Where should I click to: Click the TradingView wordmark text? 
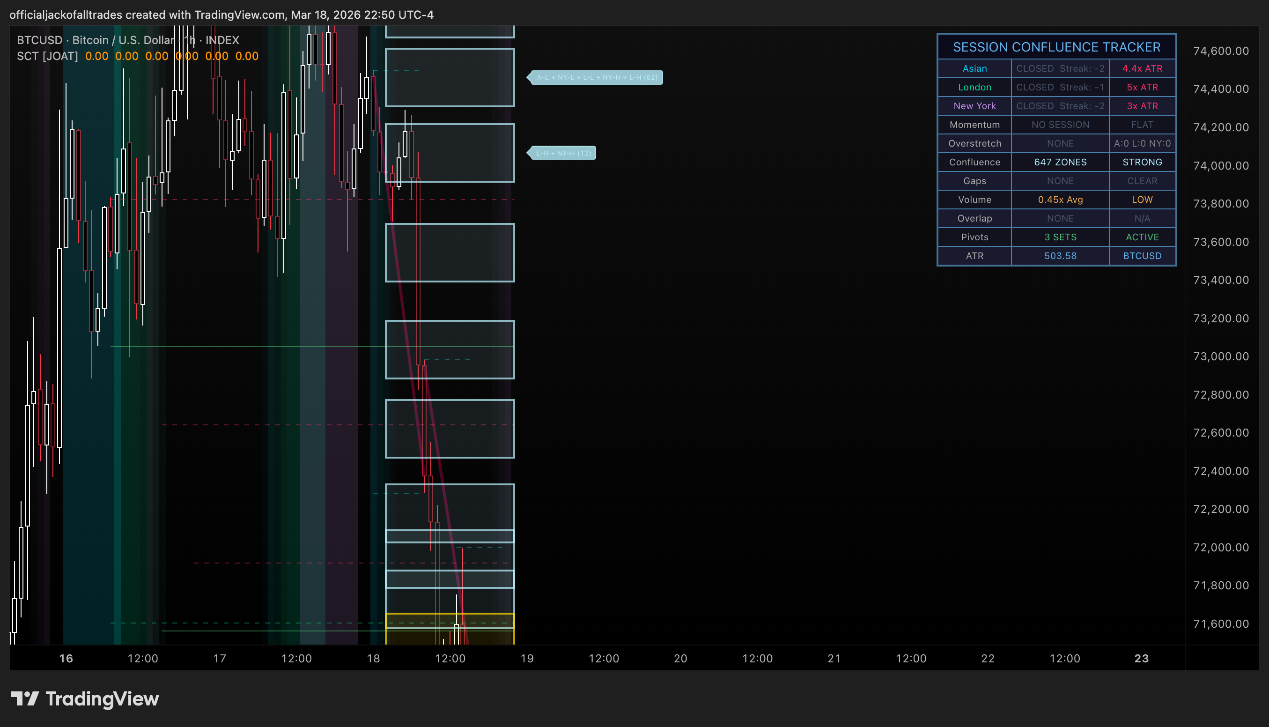[x=102, y=698]
